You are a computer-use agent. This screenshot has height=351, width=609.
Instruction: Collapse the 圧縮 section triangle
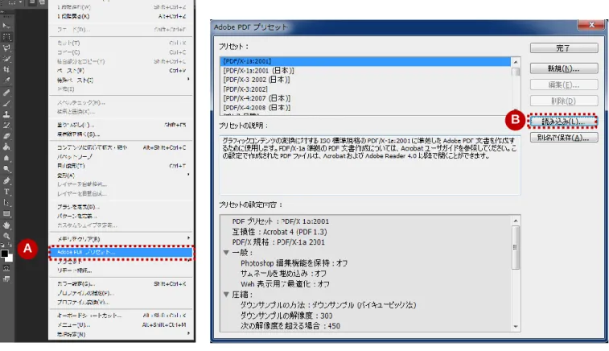pyautogui.click(x=226, y=295)
